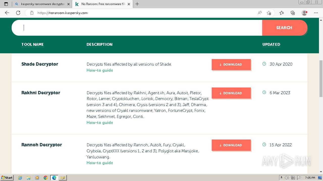Open File Explorer from taskbar
This screenshot has width=323, height=181.
pos(29,178)
